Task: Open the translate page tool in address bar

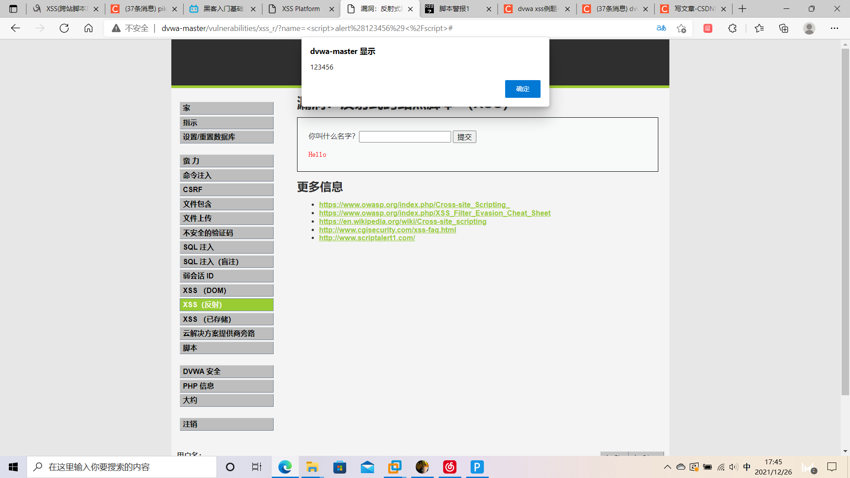Action: 661,28
